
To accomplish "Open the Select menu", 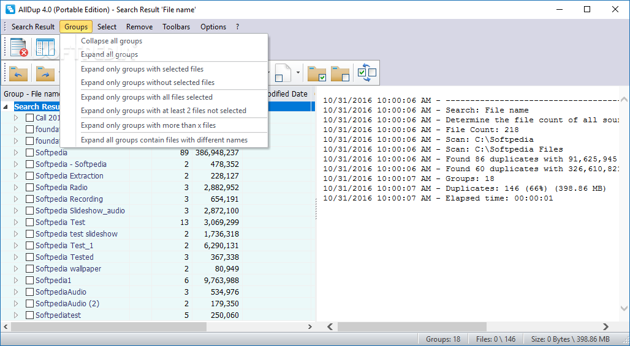I will (107, 27).
